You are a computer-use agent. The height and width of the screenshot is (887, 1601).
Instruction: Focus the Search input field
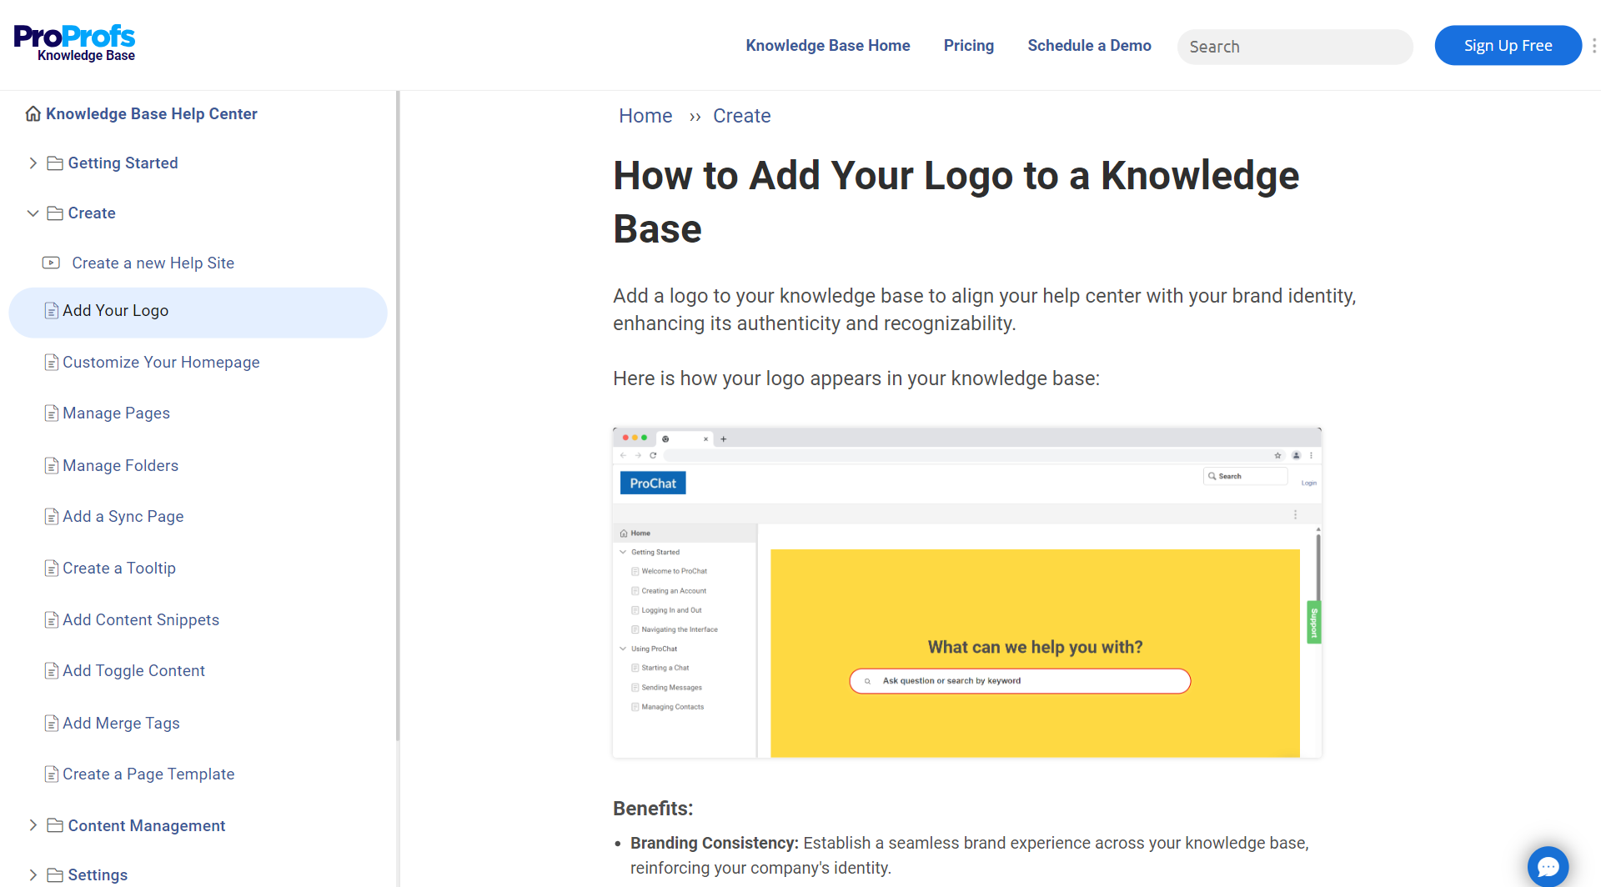click(x=1295, y=47)
